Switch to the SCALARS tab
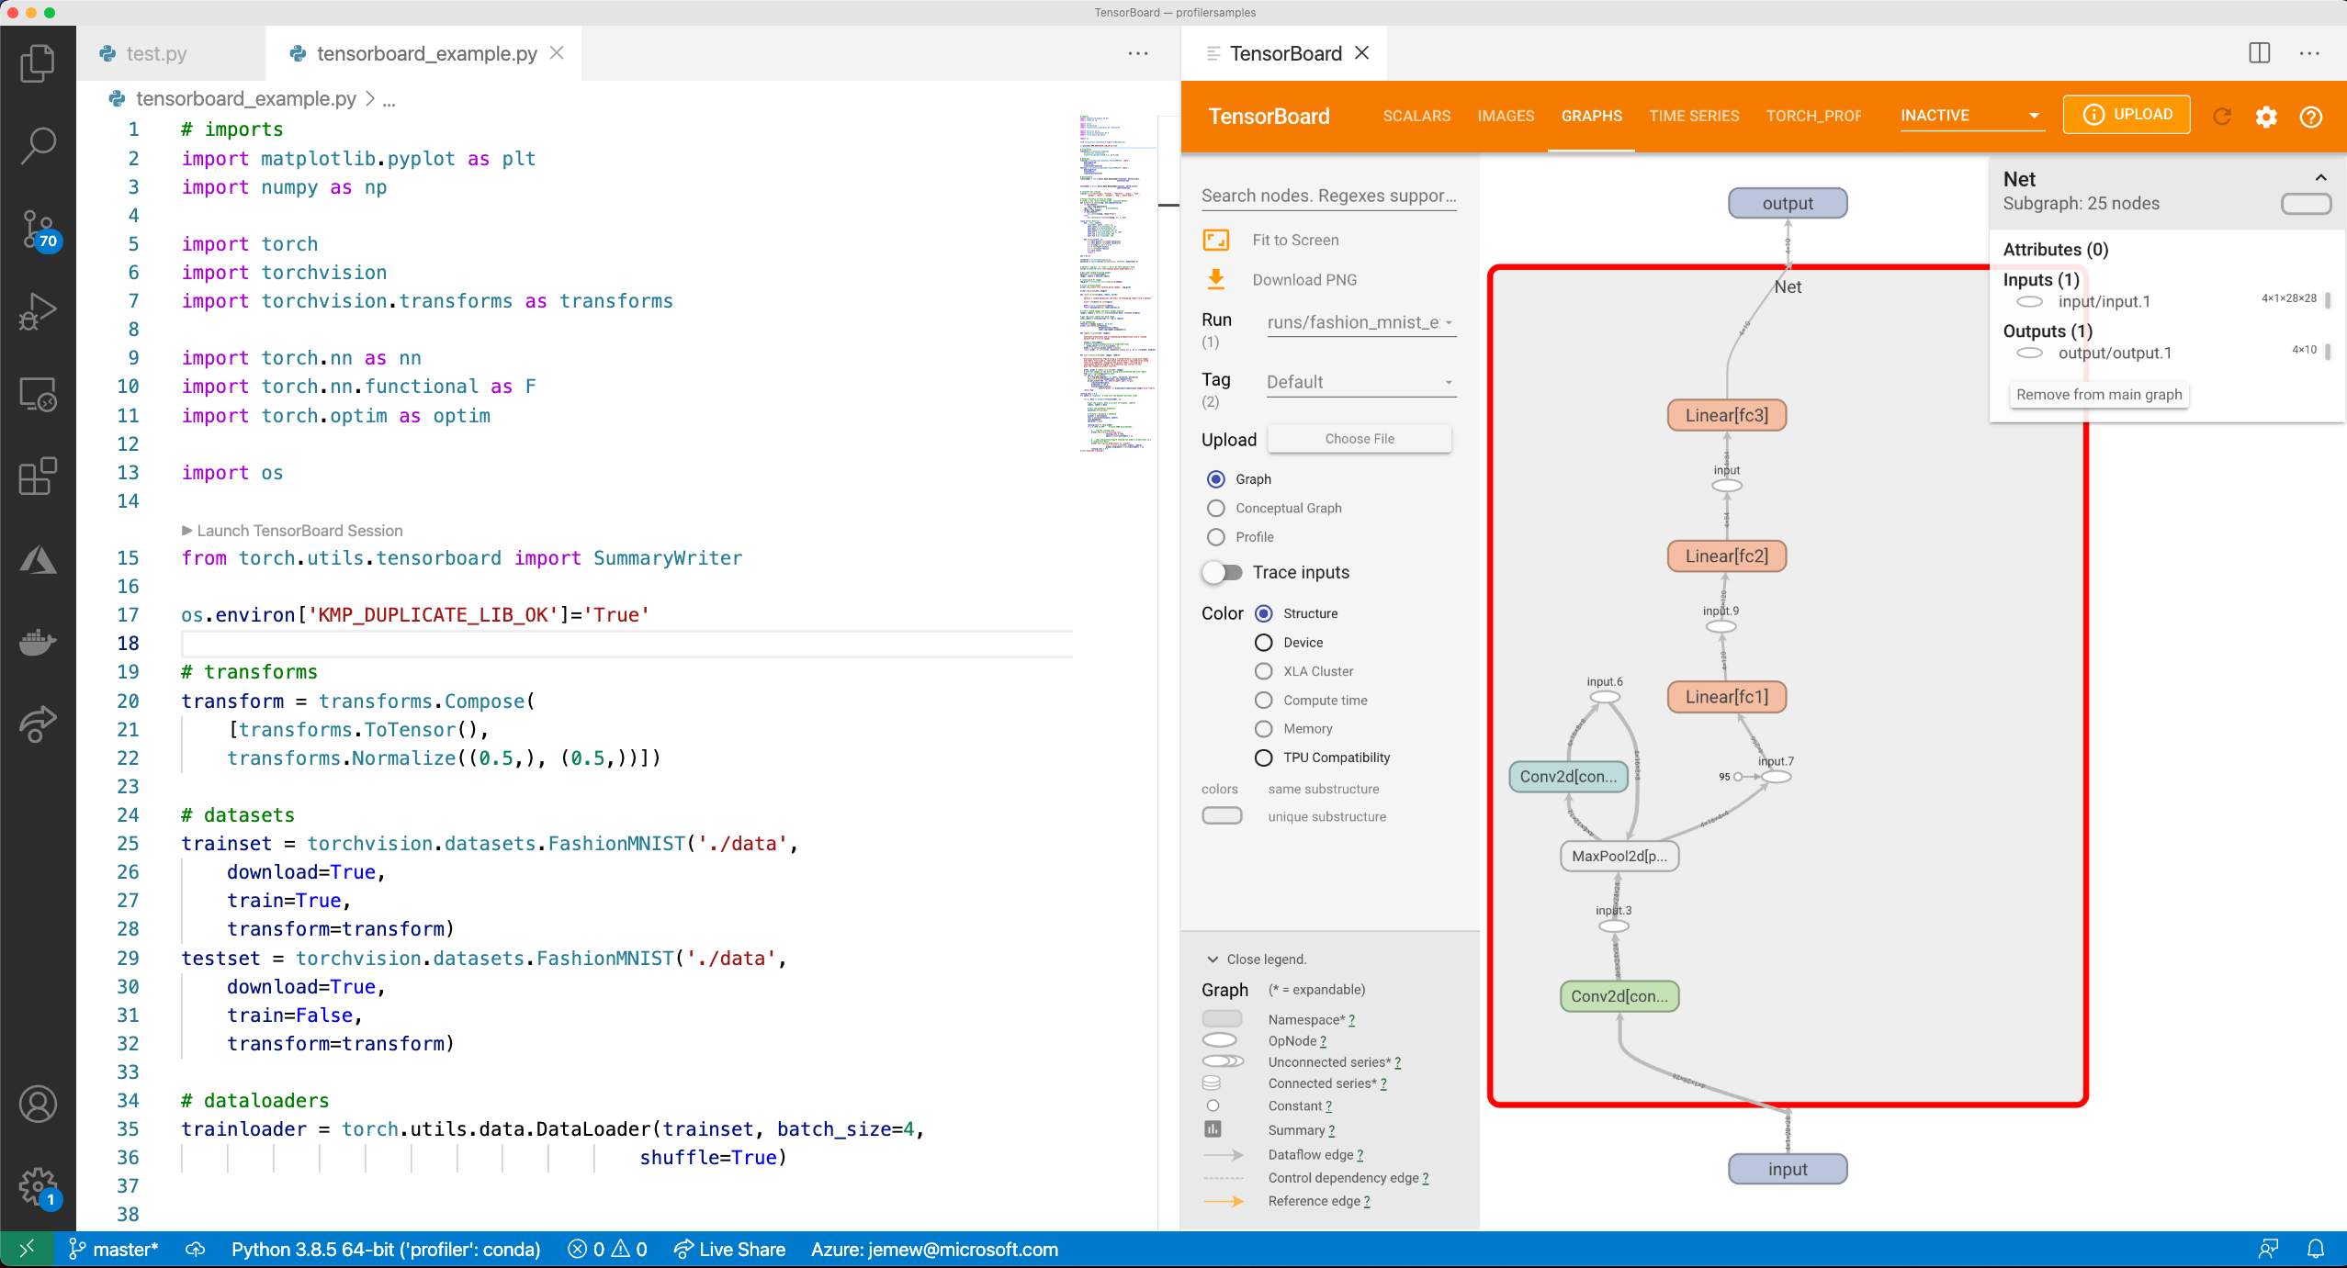The image size is (2347, 1268). click(x=1416, y=117)
